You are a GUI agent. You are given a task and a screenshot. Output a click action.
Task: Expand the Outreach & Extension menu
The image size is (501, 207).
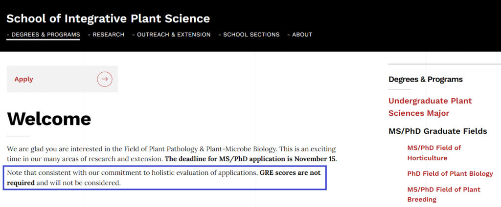tap(171, 35)
